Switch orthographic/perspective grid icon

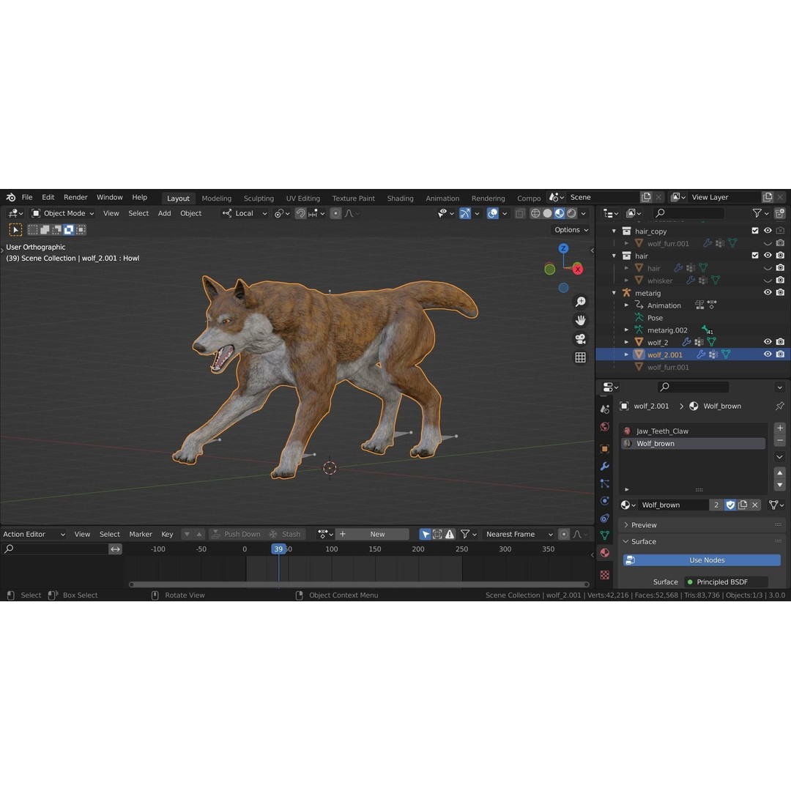[x=581, y=357]
